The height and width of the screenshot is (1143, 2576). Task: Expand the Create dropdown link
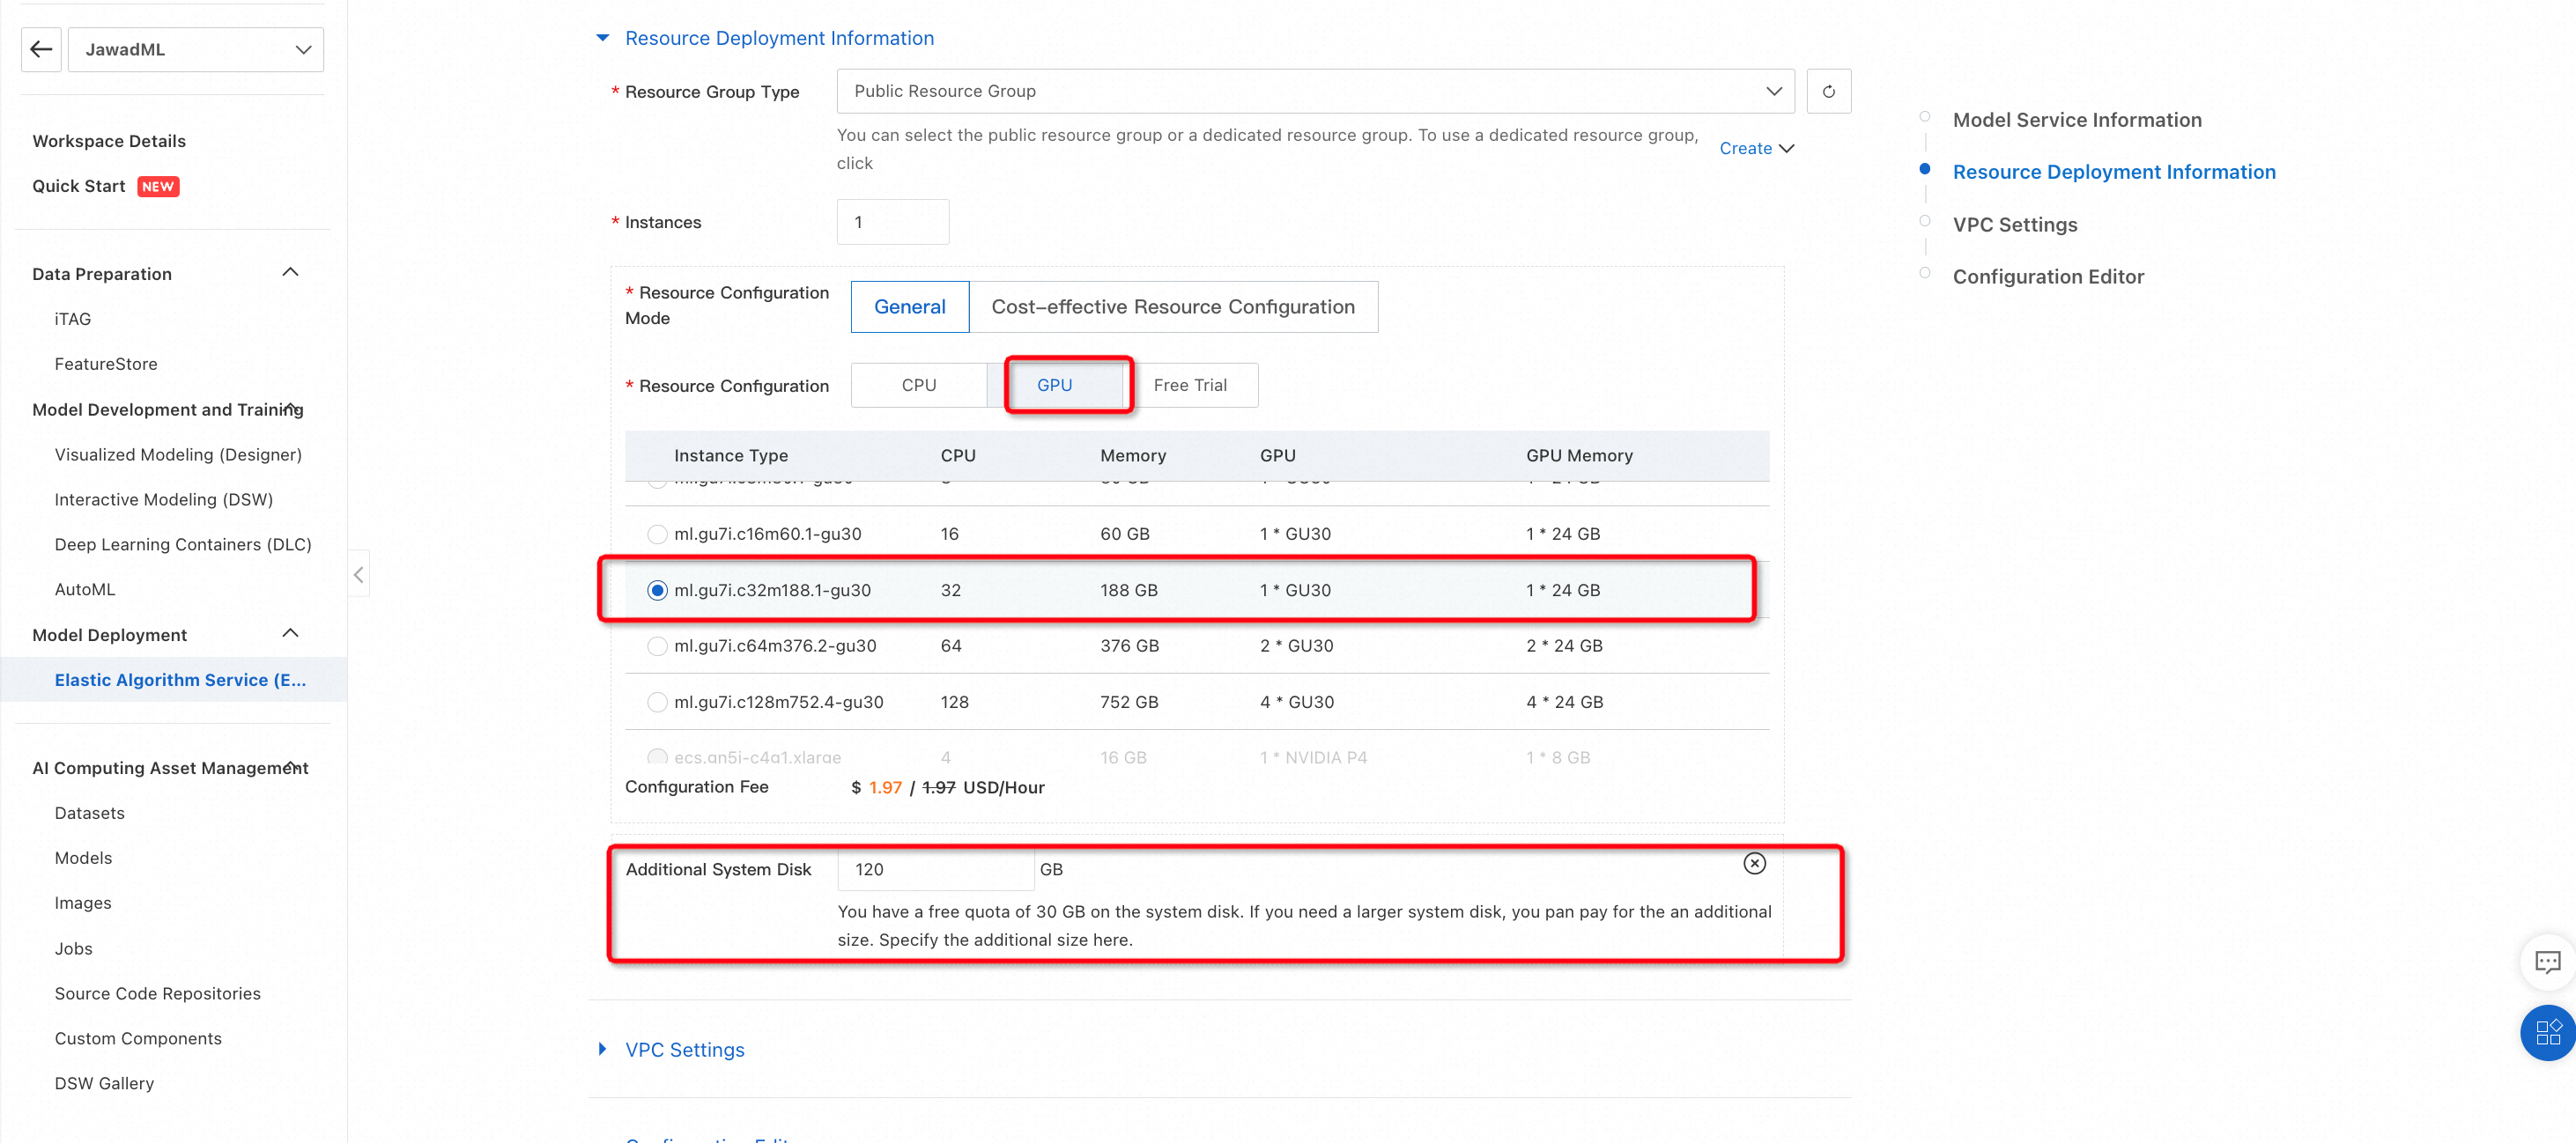pos(1756,148)
